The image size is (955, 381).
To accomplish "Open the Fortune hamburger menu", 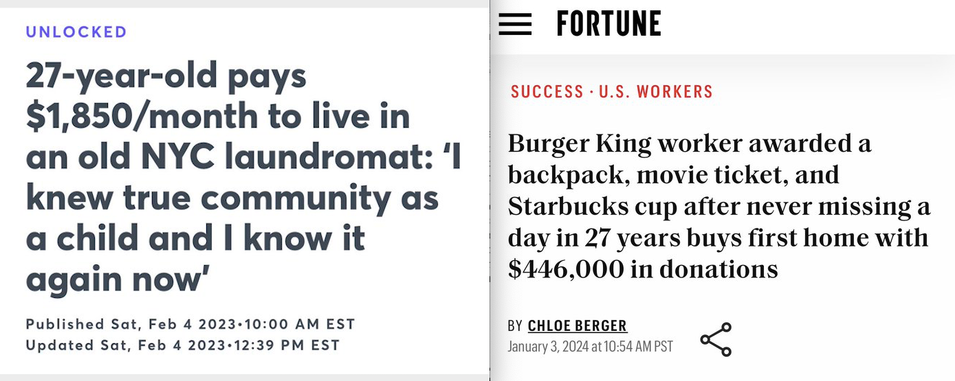I will (515, 24).
